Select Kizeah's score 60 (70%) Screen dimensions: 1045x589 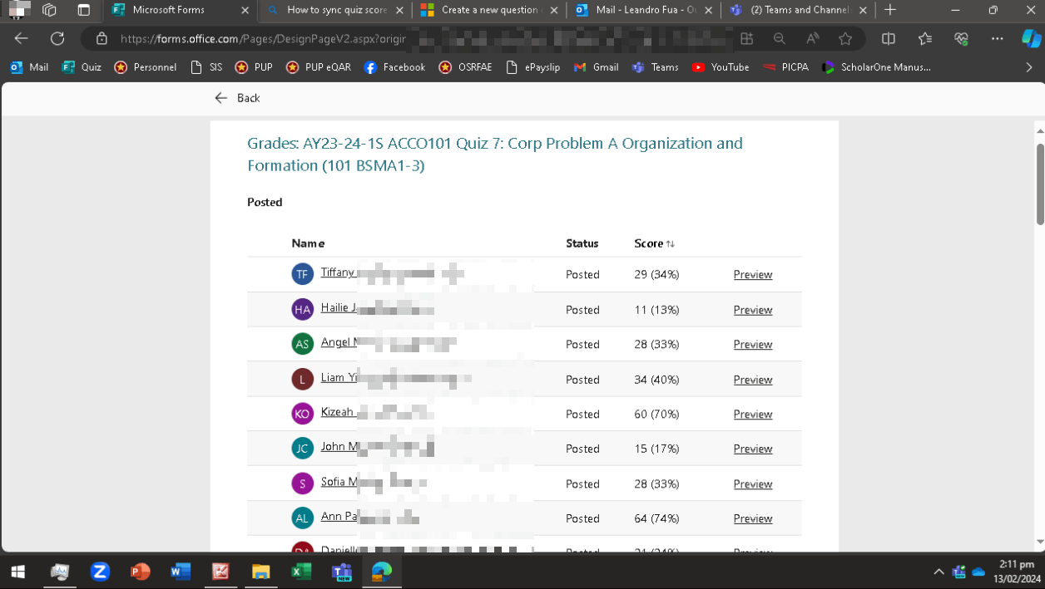657,415
